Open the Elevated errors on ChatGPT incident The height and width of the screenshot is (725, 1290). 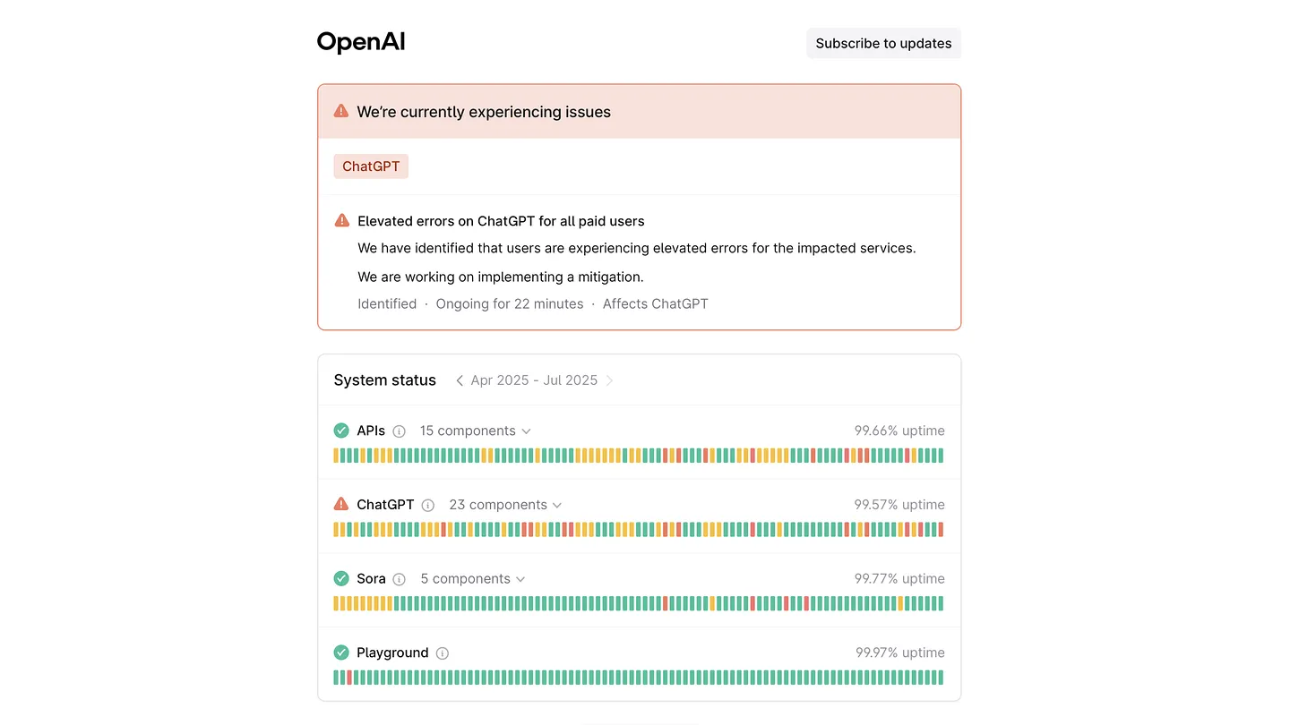(x=501, y=221)
